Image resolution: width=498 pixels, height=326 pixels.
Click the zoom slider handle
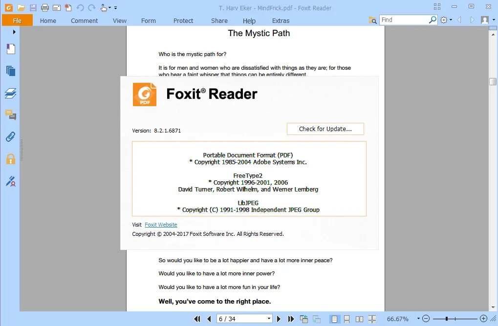[x=447, y=319]
